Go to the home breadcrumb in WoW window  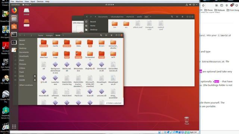[41, 35]
